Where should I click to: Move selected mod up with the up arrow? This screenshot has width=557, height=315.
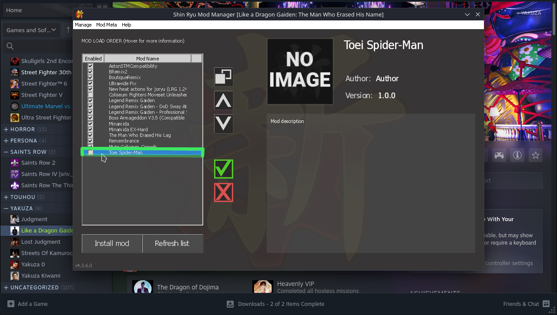[224, 100]
